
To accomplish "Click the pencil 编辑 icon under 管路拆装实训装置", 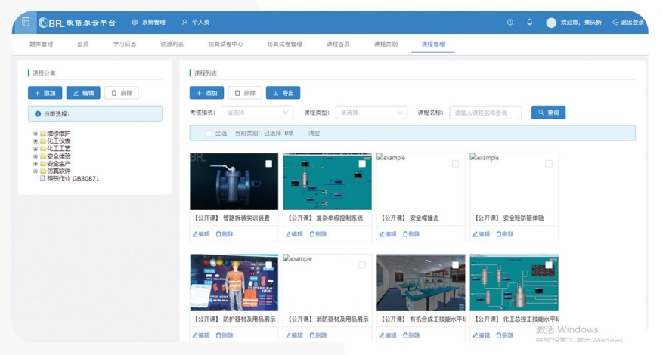I will pos(195,234).
